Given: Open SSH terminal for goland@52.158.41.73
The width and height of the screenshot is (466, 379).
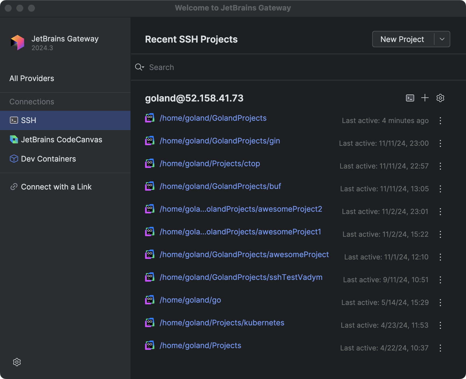Looking at the screenshot, I should (x=410, y=98).
